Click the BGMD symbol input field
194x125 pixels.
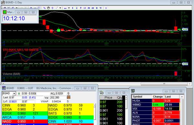click(7, 93)
